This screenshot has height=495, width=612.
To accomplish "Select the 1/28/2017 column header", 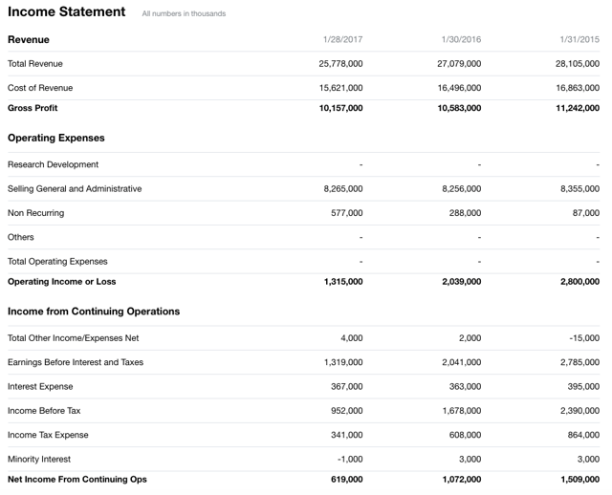I will tap(342, 40).
